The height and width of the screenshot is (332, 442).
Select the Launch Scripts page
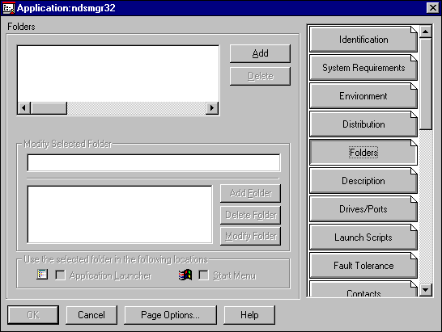pos(363,237)
